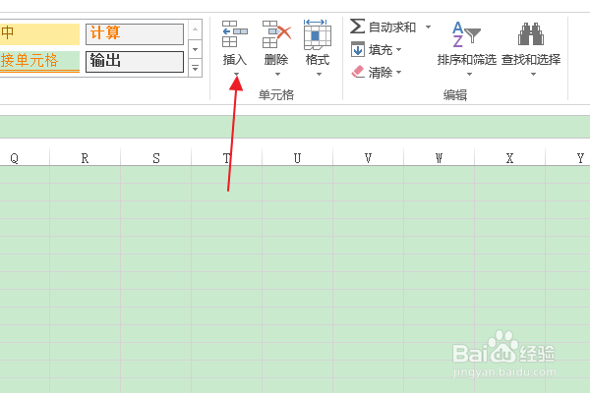Screen dimensions: 590x393
Task: Open the Clear (清除) dropdown arrow
Action: coord(399,72)
